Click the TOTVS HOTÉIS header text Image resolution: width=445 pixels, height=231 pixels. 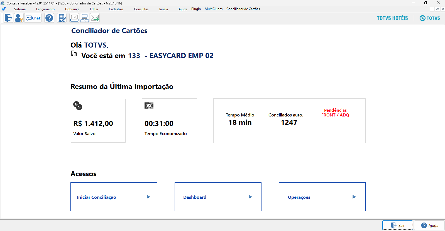(x=392, y=18)
